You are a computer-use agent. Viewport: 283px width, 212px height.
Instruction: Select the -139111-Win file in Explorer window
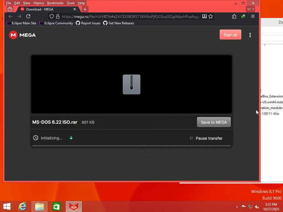tap(270, 113)
